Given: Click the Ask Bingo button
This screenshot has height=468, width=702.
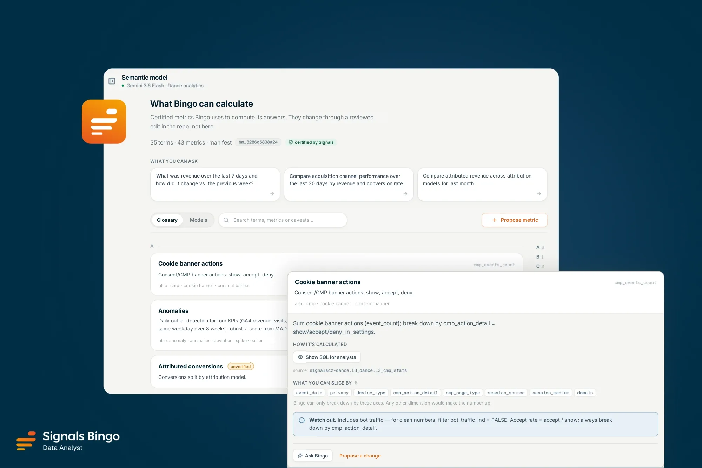Looking at the screenshot, I should click(313, 456).
